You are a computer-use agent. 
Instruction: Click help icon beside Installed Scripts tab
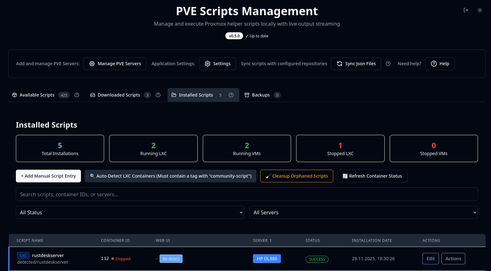(x=231, y=95)
